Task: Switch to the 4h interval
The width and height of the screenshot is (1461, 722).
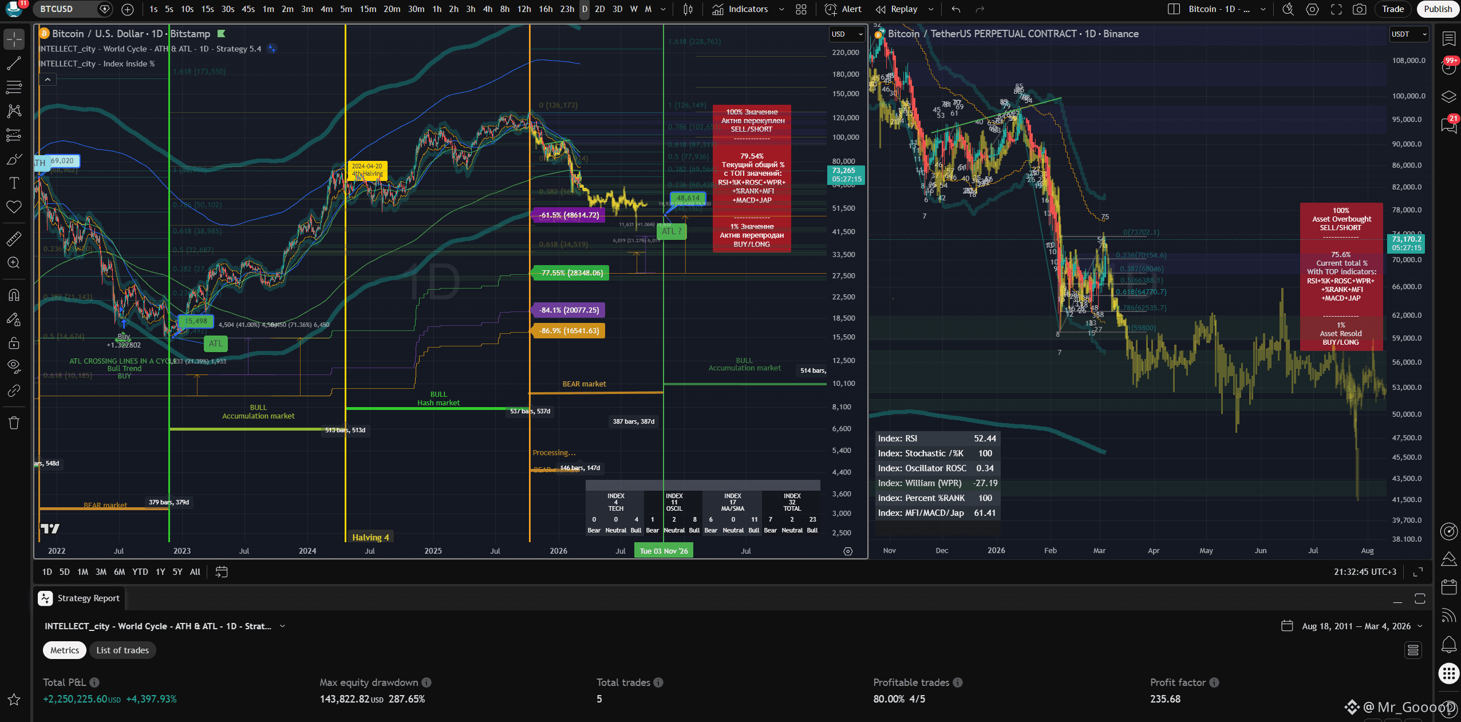Action: [x=487, y=9]
